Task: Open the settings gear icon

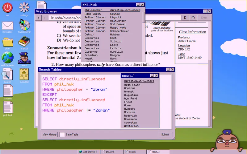Action: (x=24, y=7)
